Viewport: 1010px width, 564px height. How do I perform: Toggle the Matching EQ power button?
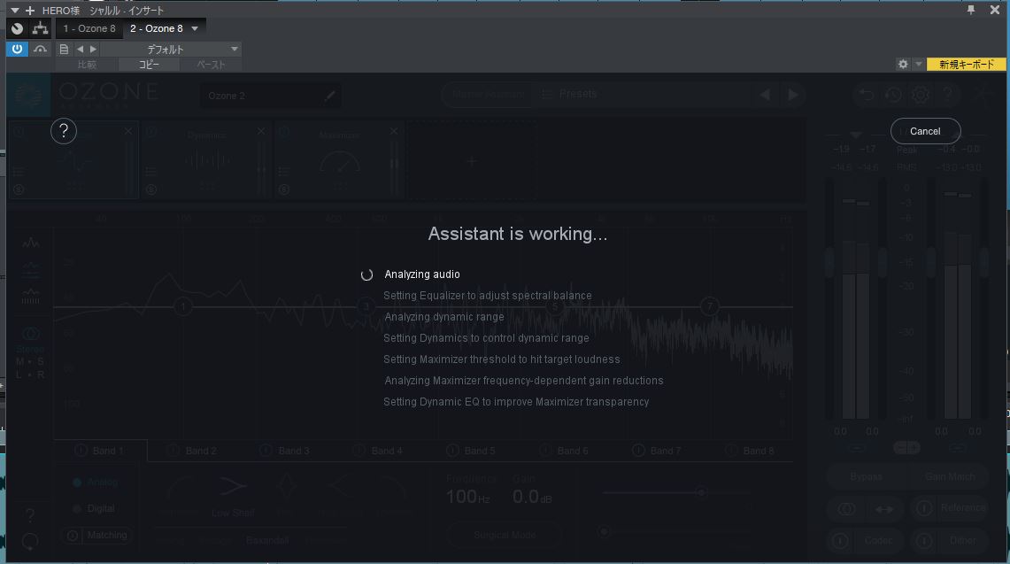tap(73, 536)
